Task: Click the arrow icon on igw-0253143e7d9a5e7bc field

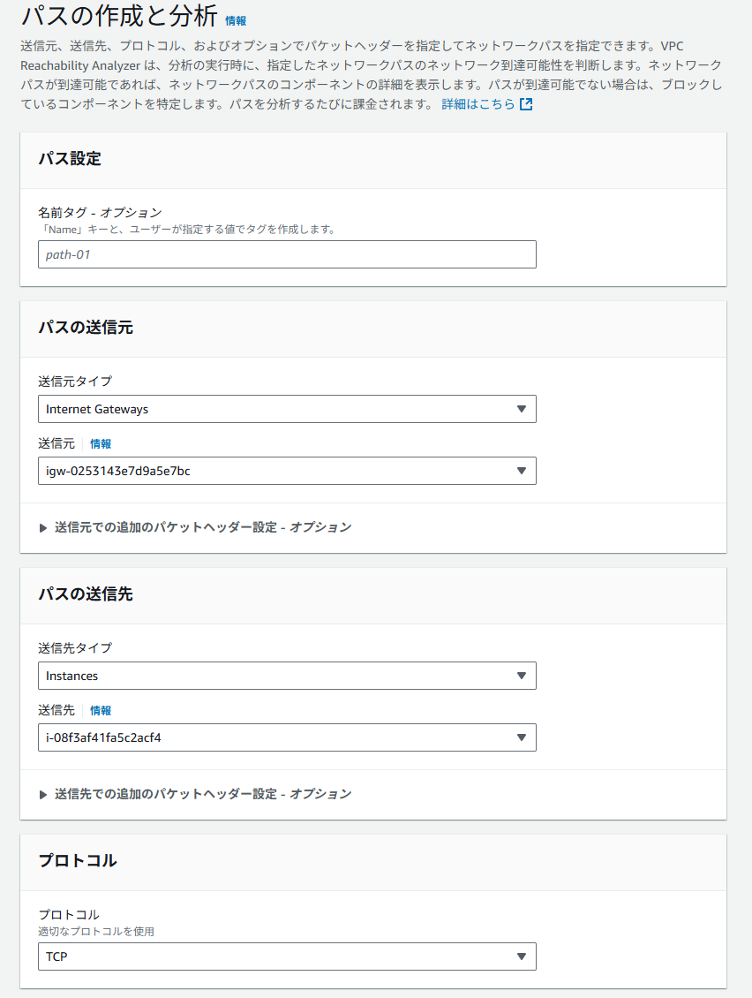Action: click(x=522, y=471)
